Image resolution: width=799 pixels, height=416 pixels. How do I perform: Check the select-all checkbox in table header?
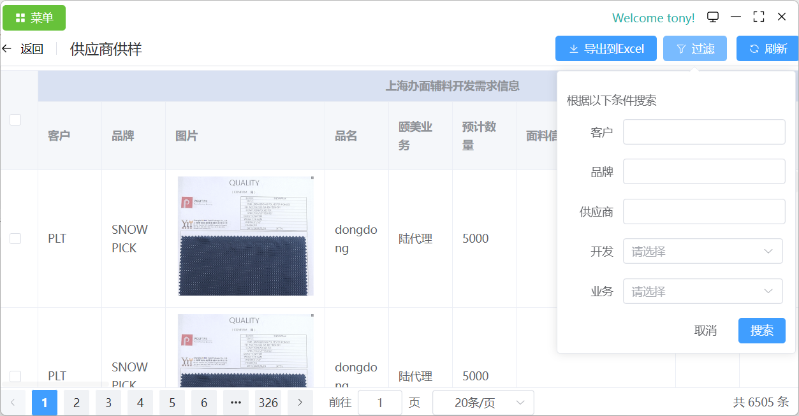click(15, 120)
